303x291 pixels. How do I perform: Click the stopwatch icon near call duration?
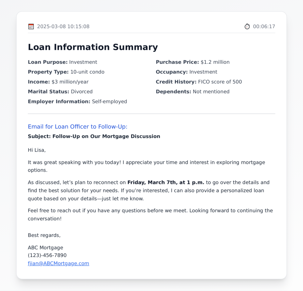(247, 27)
